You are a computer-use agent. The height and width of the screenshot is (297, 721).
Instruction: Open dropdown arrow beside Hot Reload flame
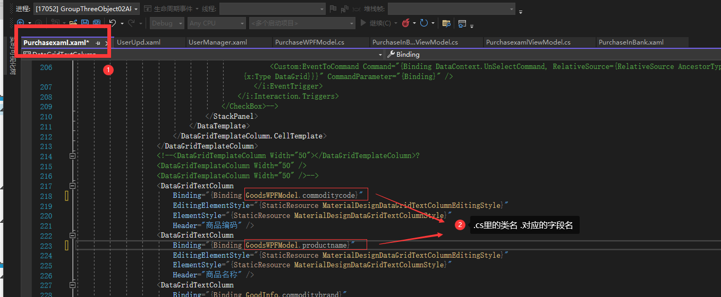[x=414, y=23]
